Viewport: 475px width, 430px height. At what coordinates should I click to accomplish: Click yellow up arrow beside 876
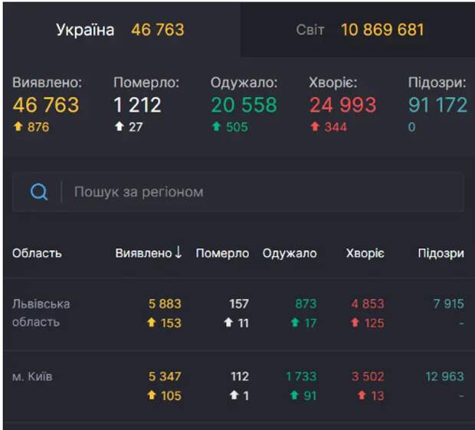click(x=18, y=127)
